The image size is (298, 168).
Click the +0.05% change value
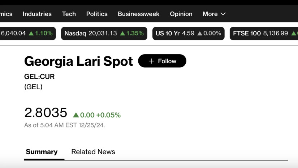108,115
